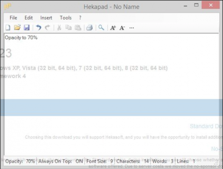The image size is (223, 169).
Task: Open the Tools menu
Action: (66, 18)
